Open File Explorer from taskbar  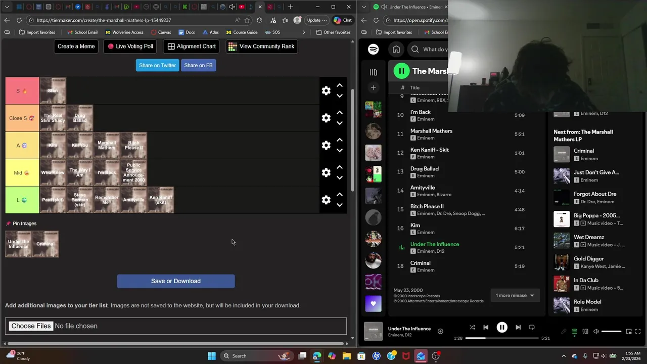tap(347, 356)
